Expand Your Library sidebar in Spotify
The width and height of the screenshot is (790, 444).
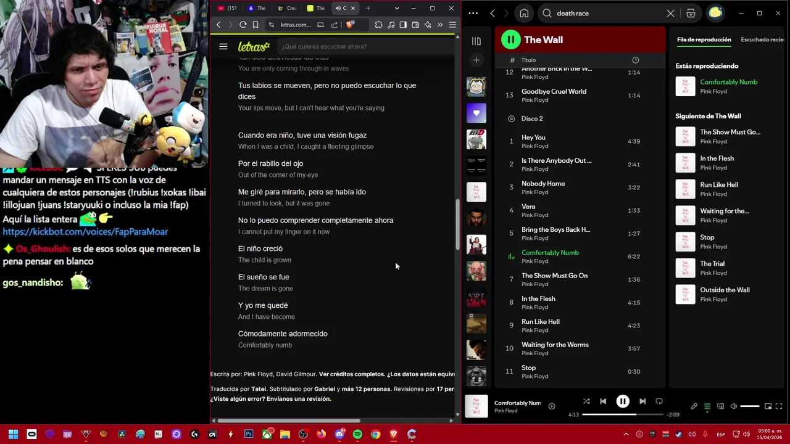476,41
